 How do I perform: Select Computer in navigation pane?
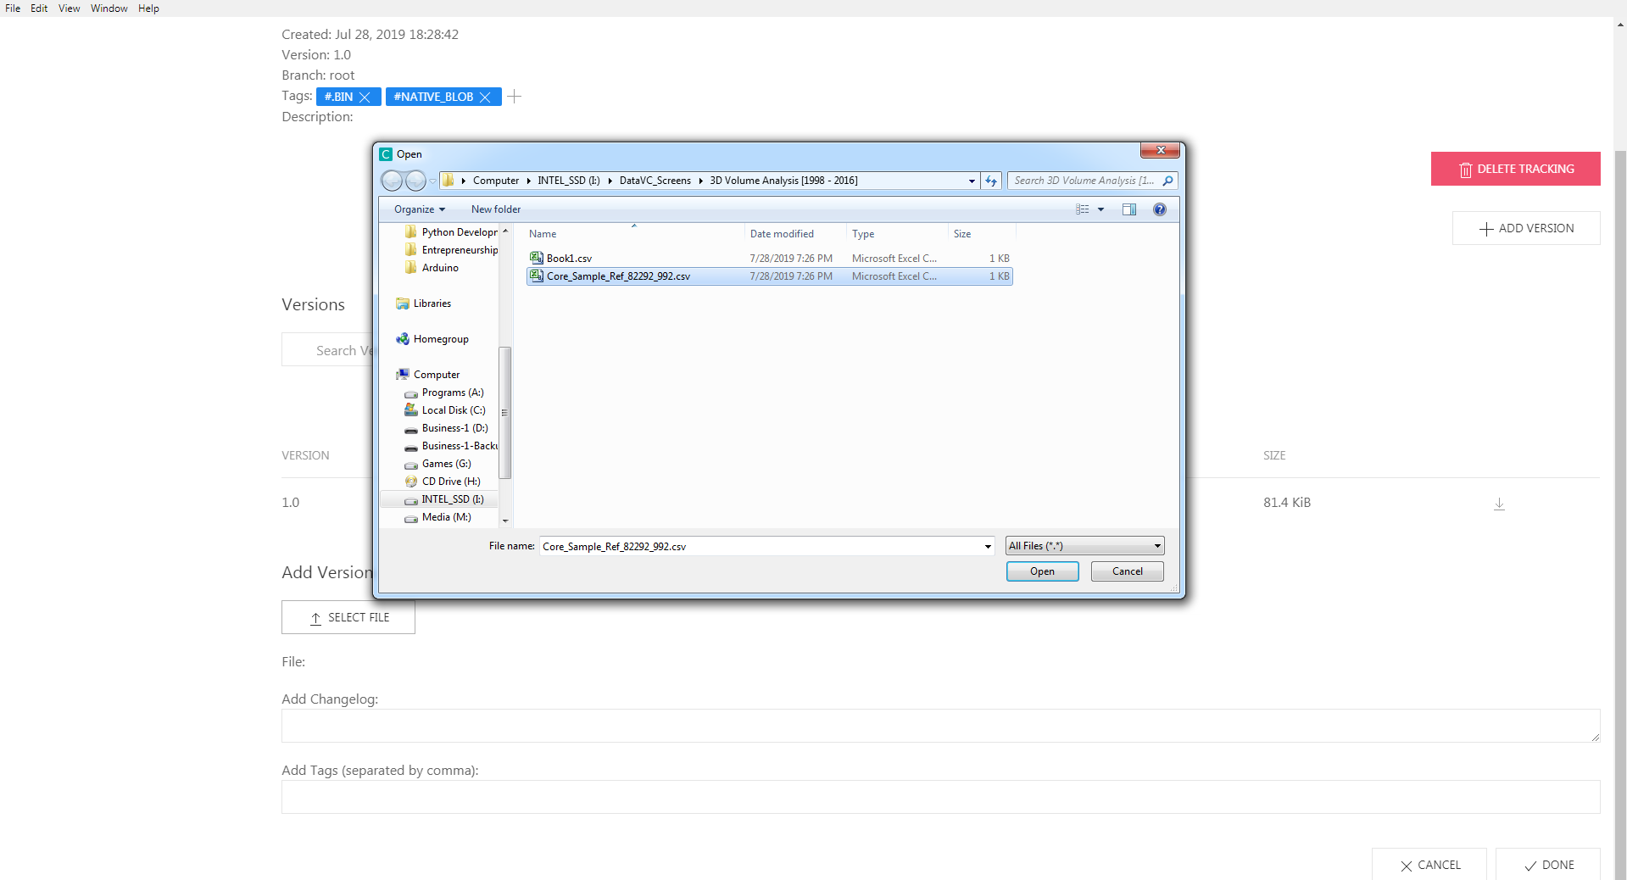coord(428,375)
